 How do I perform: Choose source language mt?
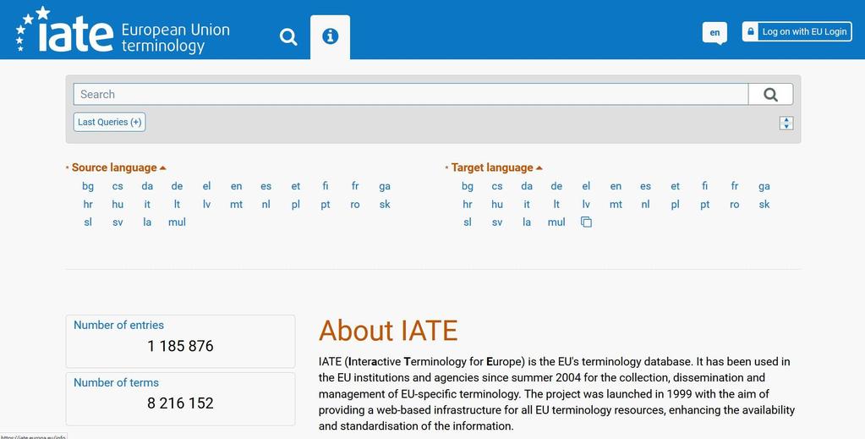(236, 205)
